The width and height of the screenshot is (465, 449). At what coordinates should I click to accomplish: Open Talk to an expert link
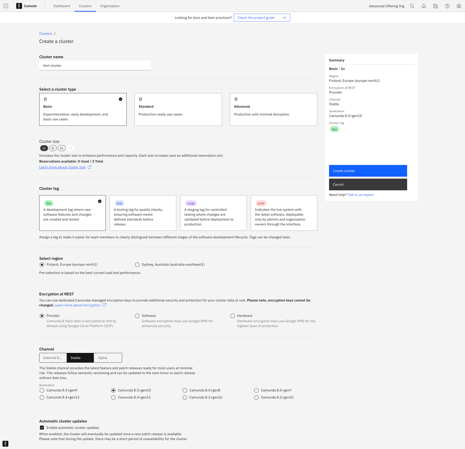361,195
